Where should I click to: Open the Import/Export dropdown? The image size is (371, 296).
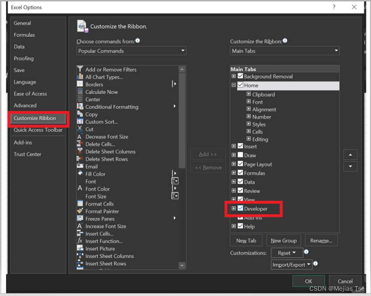[x=291, y=265]
